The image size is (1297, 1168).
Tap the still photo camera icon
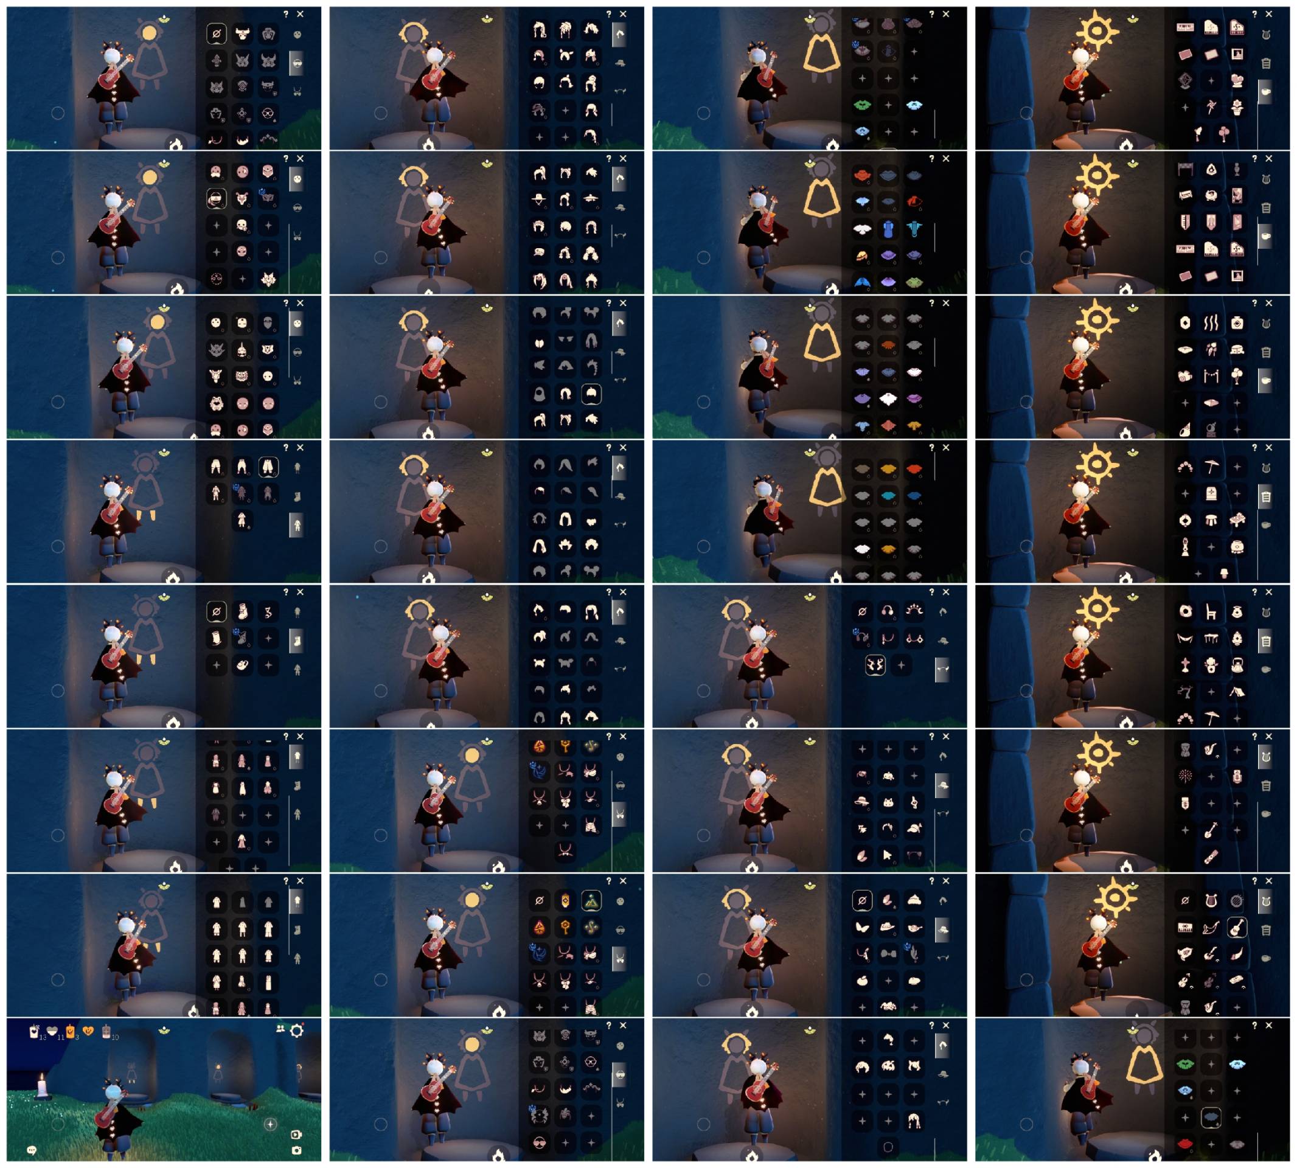tap(296, 1151)
